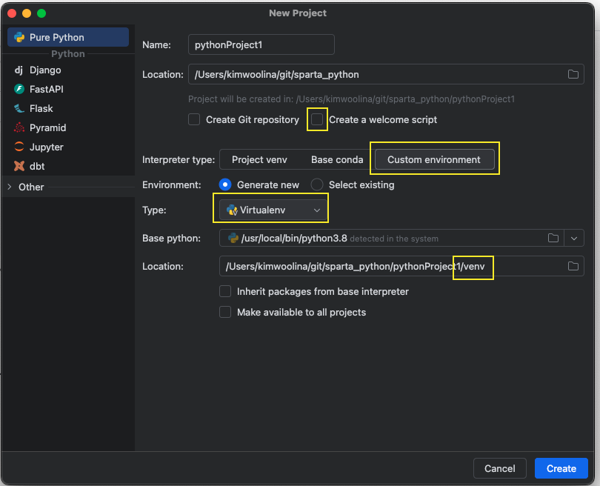This screenshot has width=600, height=486.
Task: Choose Select existing environment radio
Action: (x=317, y=184)
